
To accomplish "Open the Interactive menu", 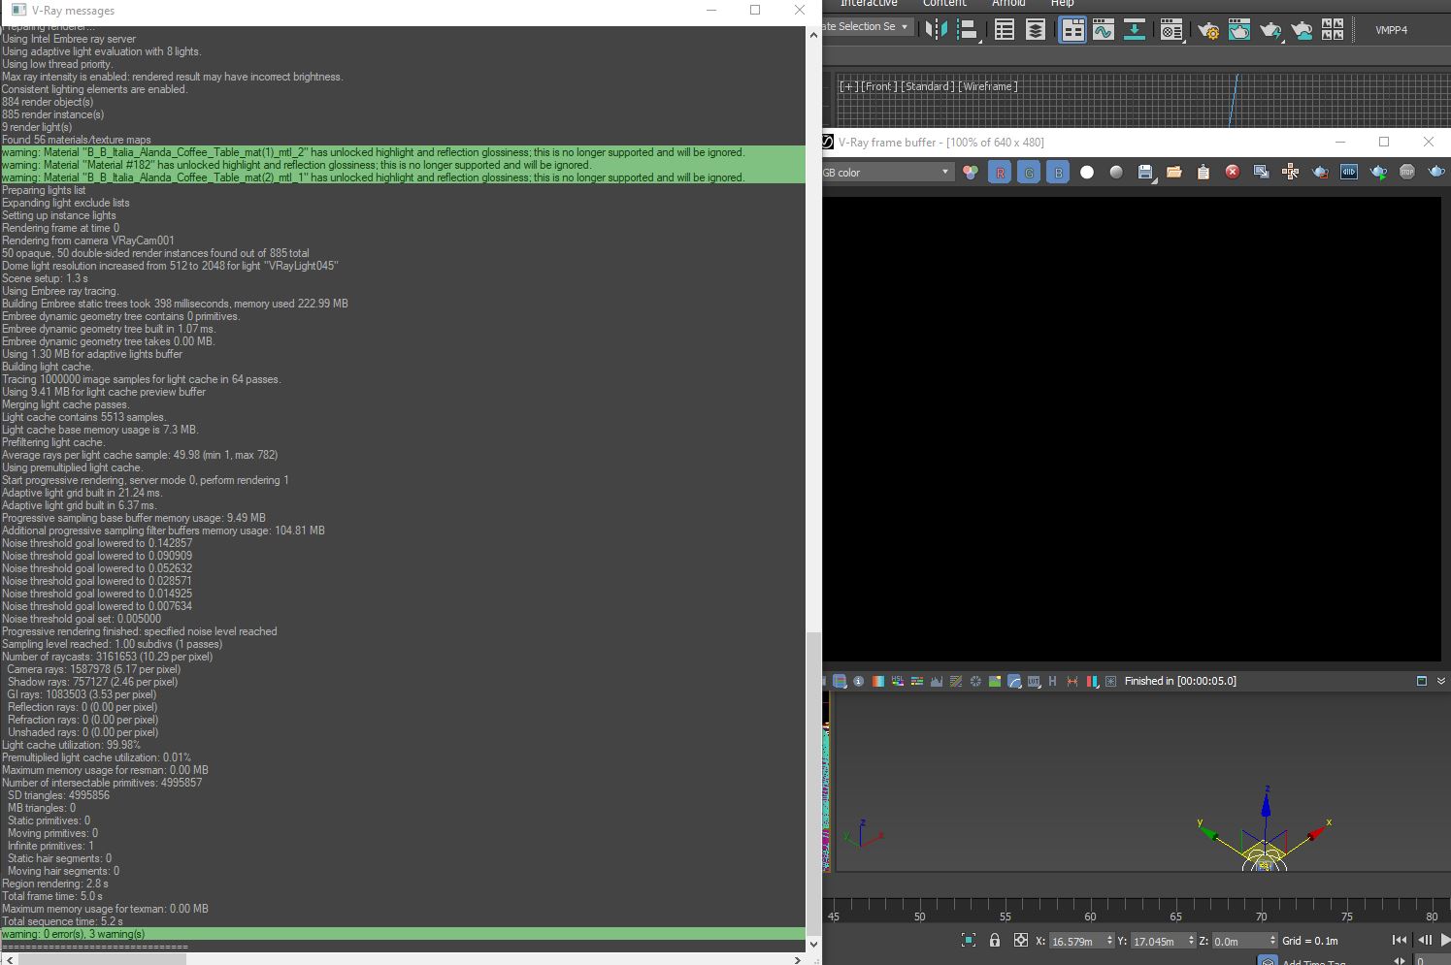I will coord(869,4).
